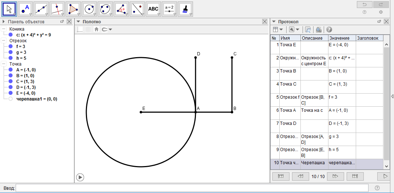Open the protocol columns dropdown
The image size is (394, 193).
point(278,29)
